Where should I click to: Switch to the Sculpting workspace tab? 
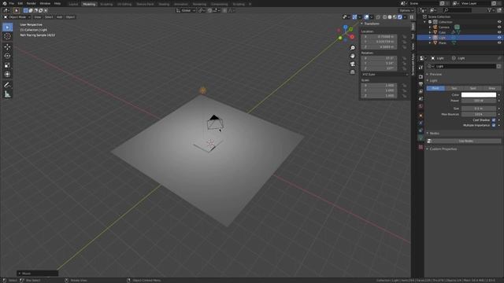pyautogui.click(x=106, y=4)
